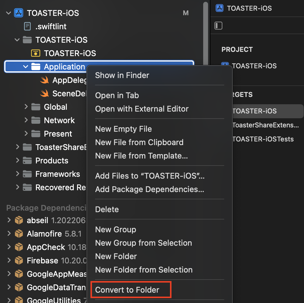Click the project icon in the editor breadcrumb
The height and width of the screenshot is (303, 304).
(219, 8)
